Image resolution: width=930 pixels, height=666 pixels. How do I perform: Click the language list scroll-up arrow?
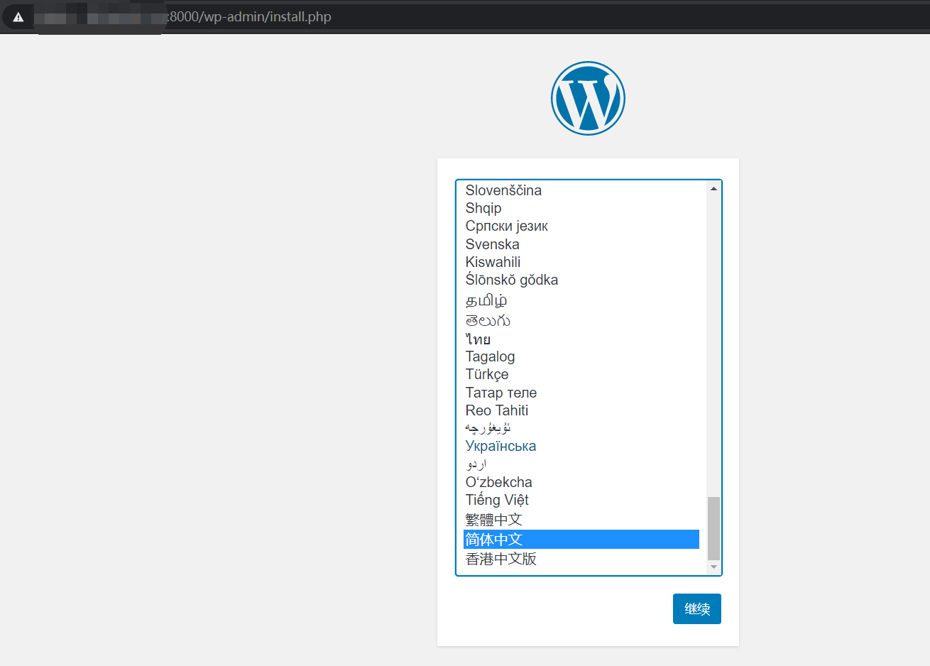click(x=713, y=188)
